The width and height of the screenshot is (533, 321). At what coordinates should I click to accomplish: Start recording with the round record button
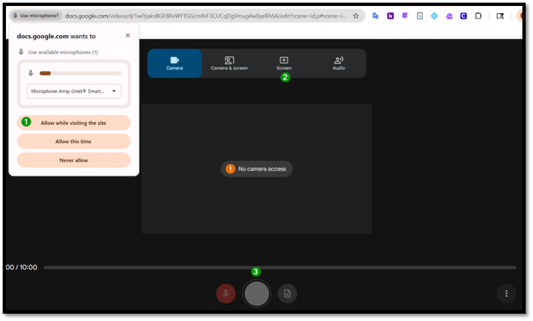(257, 293)
